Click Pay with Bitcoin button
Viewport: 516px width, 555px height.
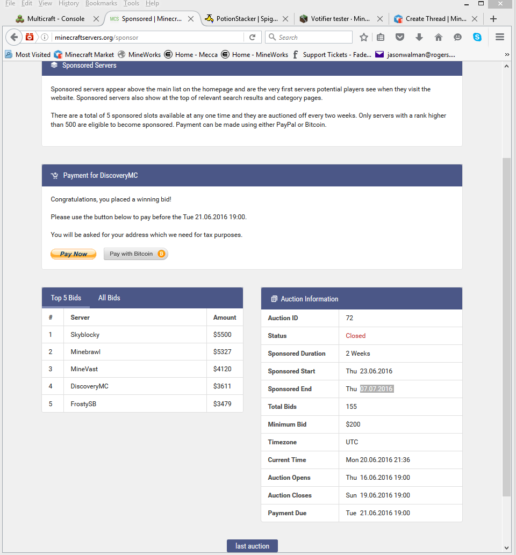tap(135, 254)
